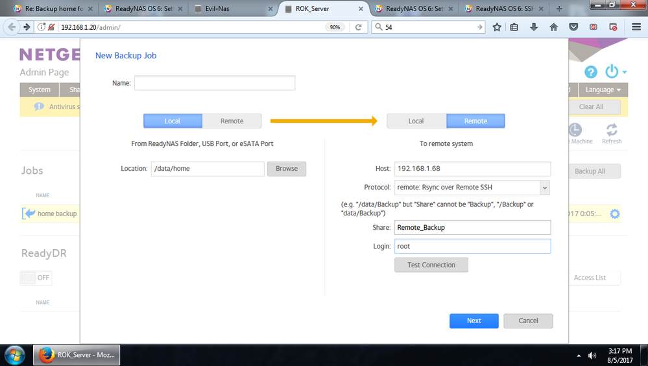Click the Test Connection button

coord(431,265)
